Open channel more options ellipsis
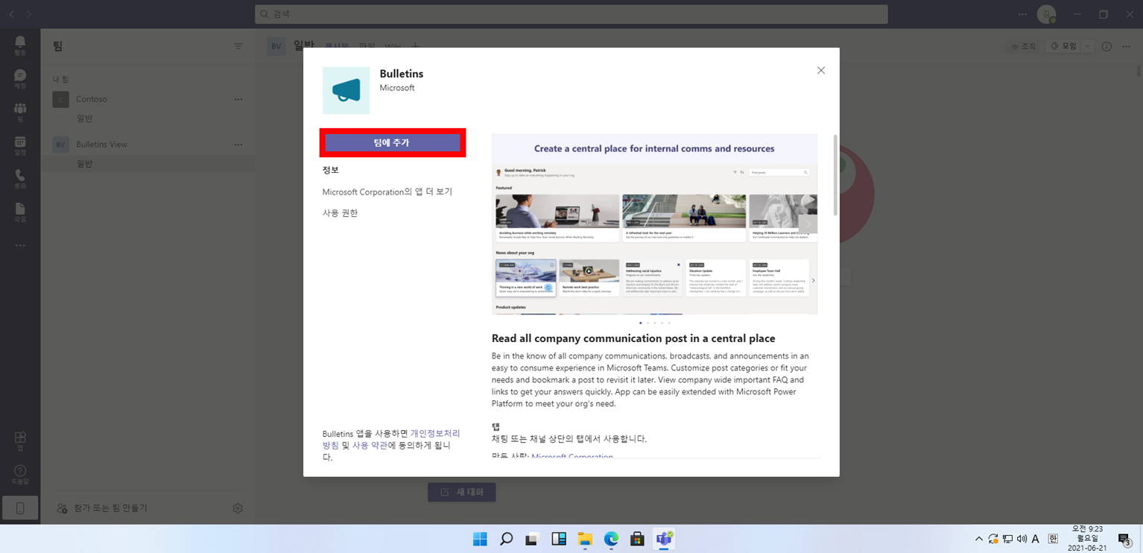This screenshot has width=1143, height=553. pyautogui.click(x=1126, y=46)
